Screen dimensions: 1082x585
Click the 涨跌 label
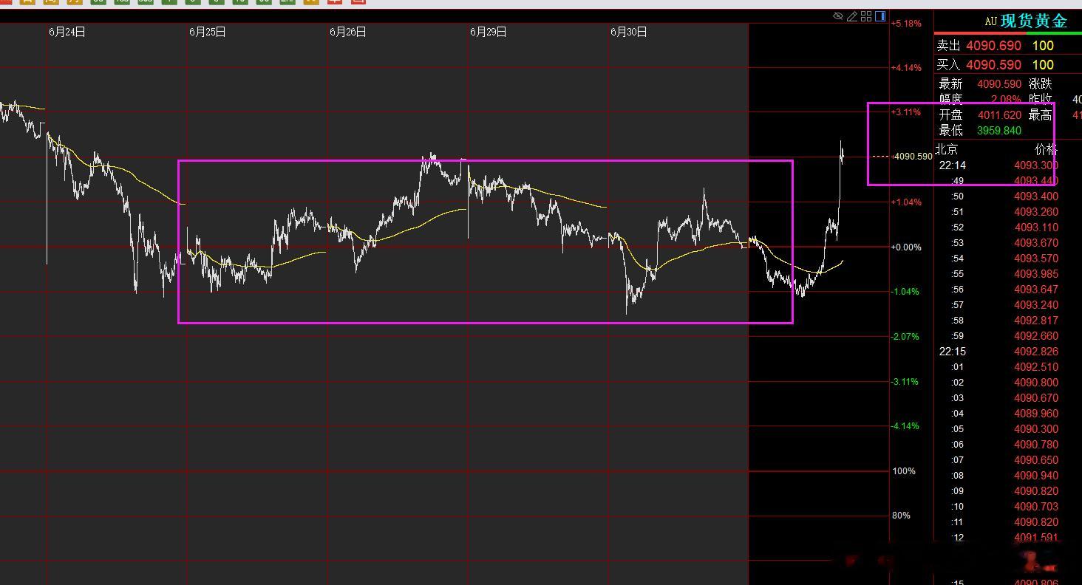(x=1040, y=84)
